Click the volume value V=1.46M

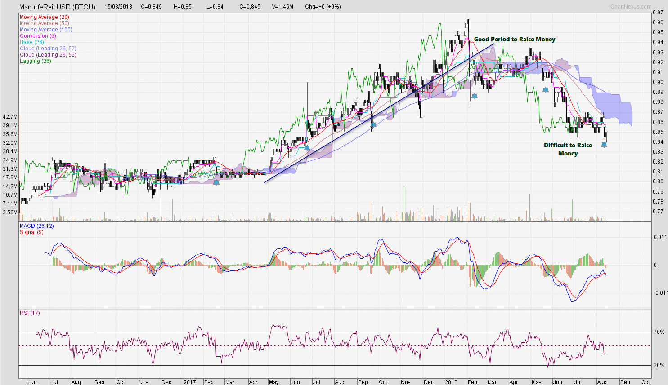click(x=282, y=7)
